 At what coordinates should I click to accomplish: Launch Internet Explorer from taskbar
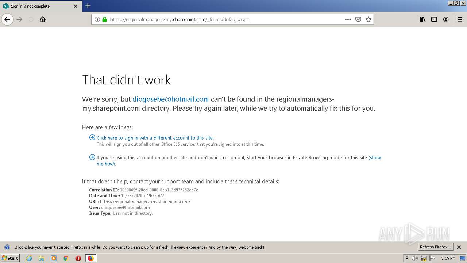(x=29, y=258)
